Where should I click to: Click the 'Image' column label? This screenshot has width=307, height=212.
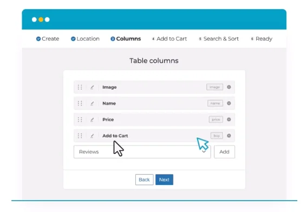(x=109, y=87)
